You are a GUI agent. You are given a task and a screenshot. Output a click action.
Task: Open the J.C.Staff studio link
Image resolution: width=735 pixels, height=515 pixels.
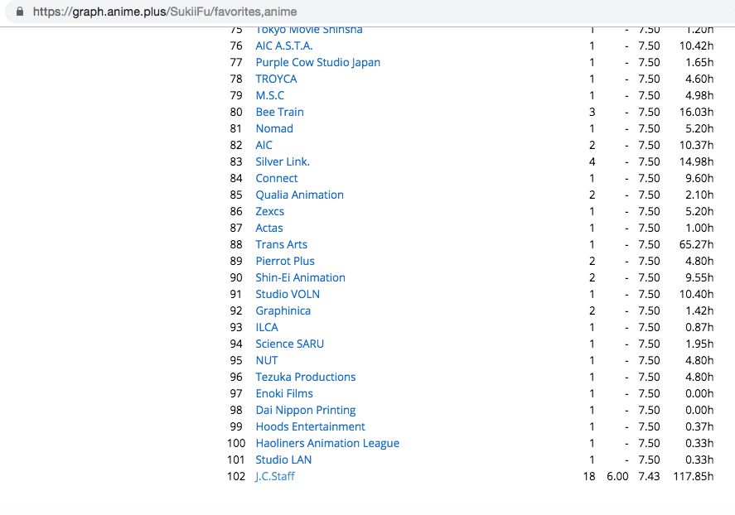(275, 477)
